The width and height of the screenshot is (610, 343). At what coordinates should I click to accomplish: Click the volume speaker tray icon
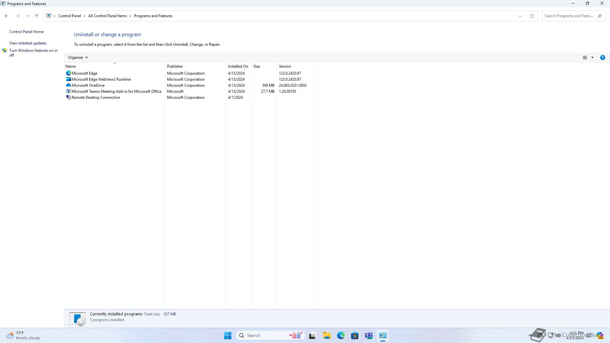pyautogui.click(x=558, y=335)
